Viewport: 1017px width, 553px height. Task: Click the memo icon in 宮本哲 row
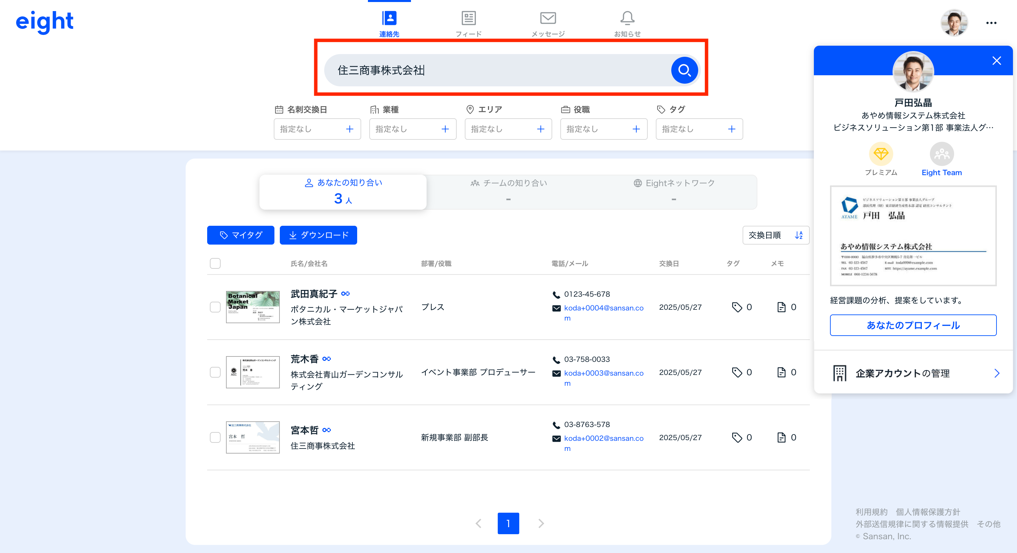[x=781, y=437]
